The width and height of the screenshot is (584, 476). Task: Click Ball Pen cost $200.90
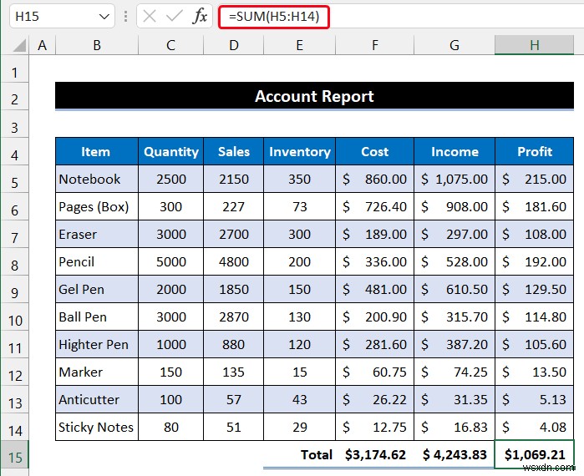(x=374, y=316)
